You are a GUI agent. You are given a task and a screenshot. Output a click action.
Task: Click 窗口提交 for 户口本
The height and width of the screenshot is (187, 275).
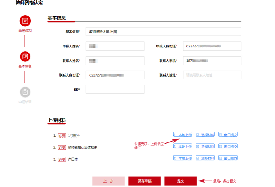[228, 158]
